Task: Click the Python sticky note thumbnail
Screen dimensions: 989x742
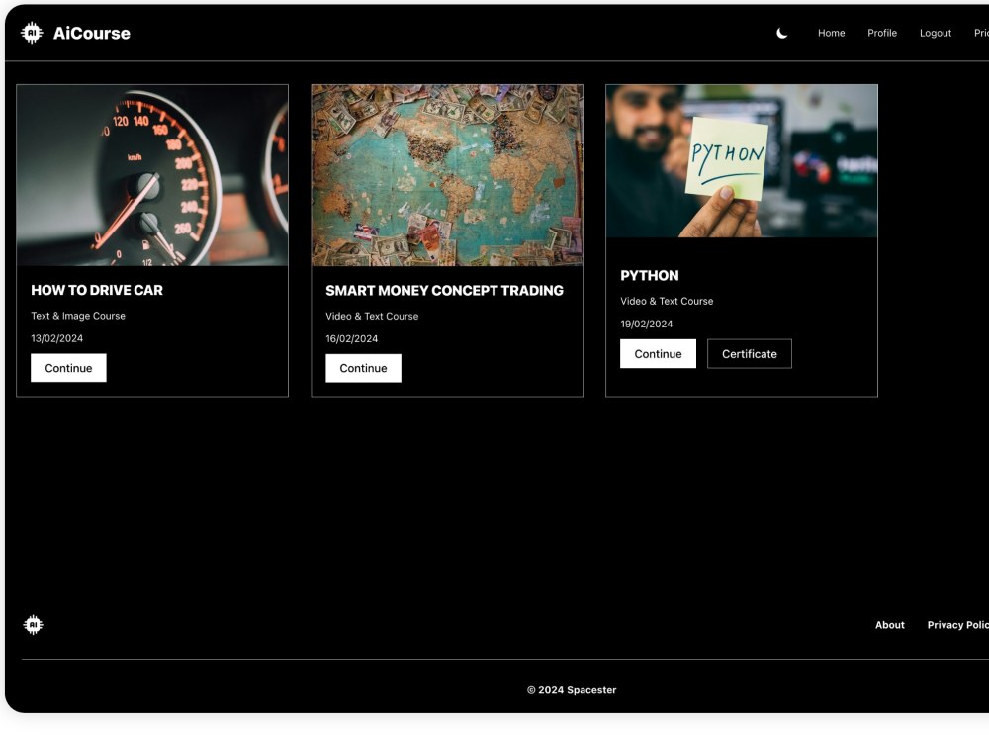Action: [742, 161]
